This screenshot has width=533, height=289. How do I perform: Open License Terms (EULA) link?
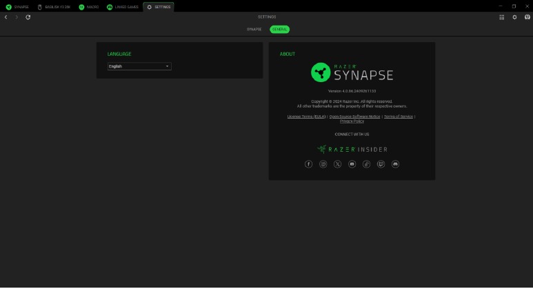click(306, 117)
